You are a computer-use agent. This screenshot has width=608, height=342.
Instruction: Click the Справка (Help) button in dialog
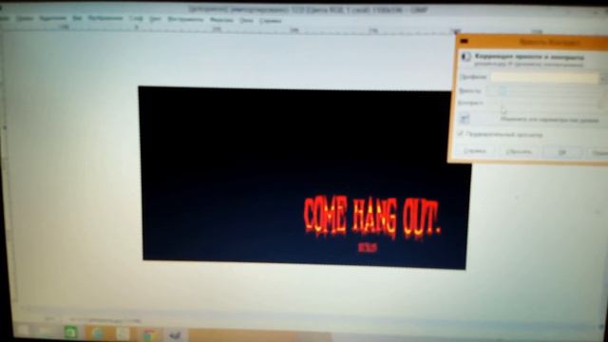475,151
